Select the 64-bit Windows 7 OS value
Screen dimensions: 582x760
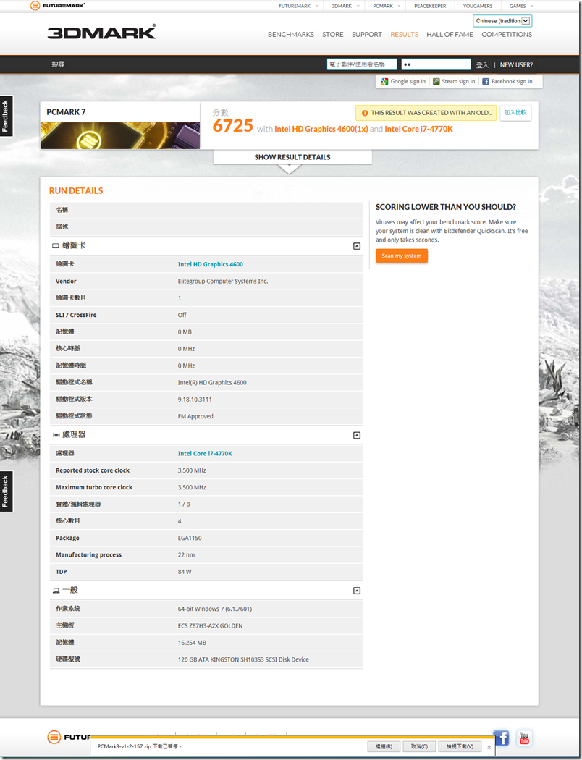click(215, 609)
